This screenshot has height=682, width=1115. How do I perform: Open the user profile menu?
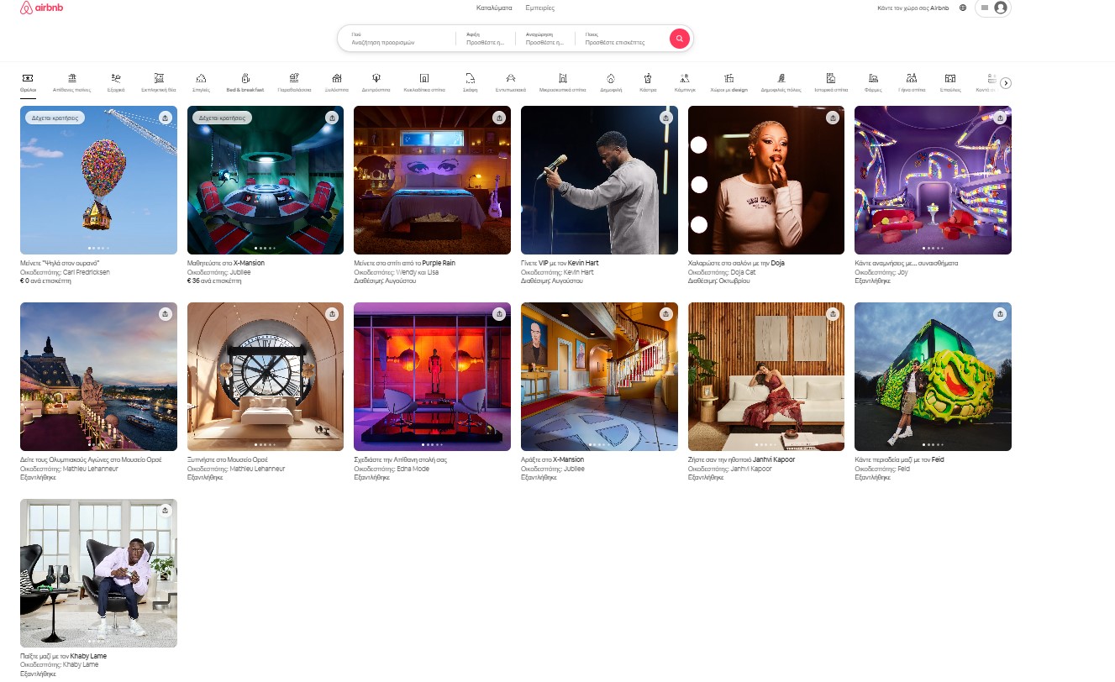pos(992,8)
